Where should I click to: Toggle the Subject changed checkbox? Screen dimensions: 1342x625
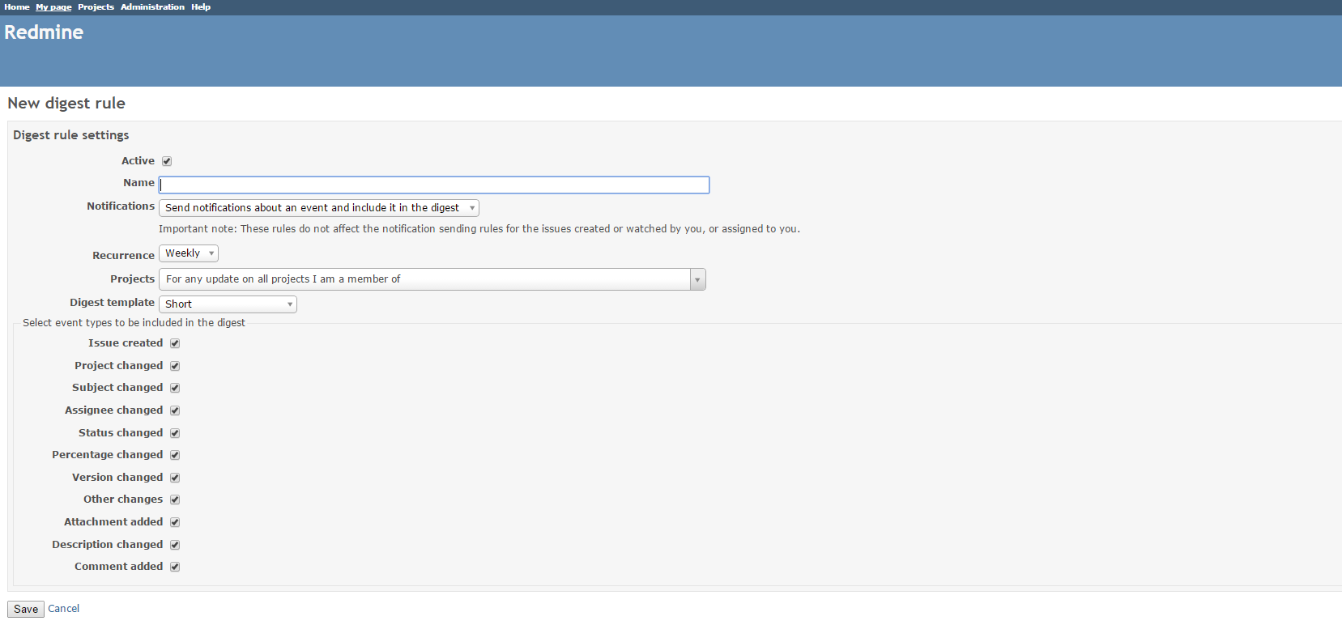pos(175,388)
